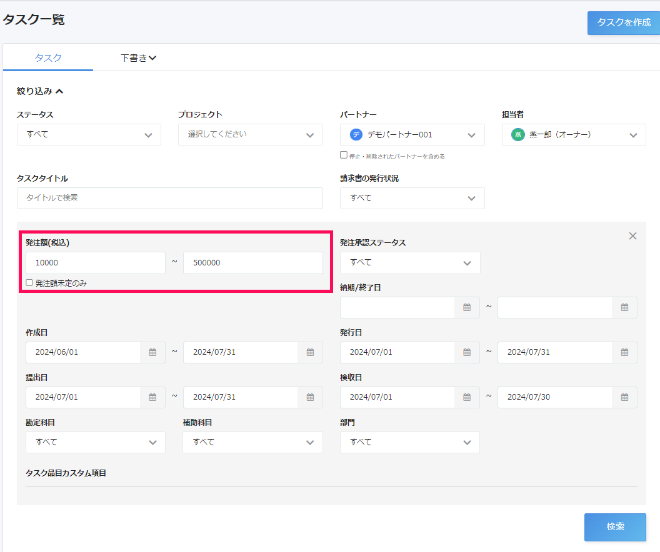Open 発注承認ステータス dropdown
This screenshot has width=660, height=552.
point(410,263)
